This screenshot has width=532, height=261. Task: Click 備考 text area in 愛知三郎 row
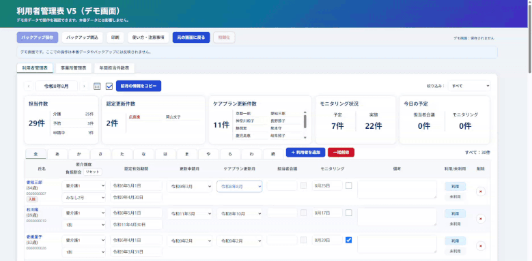coord(397,189)
